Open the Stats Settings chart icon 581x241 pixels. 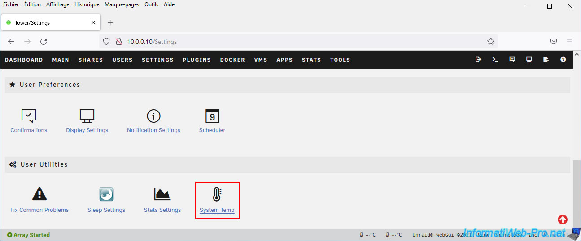point(162,194)
